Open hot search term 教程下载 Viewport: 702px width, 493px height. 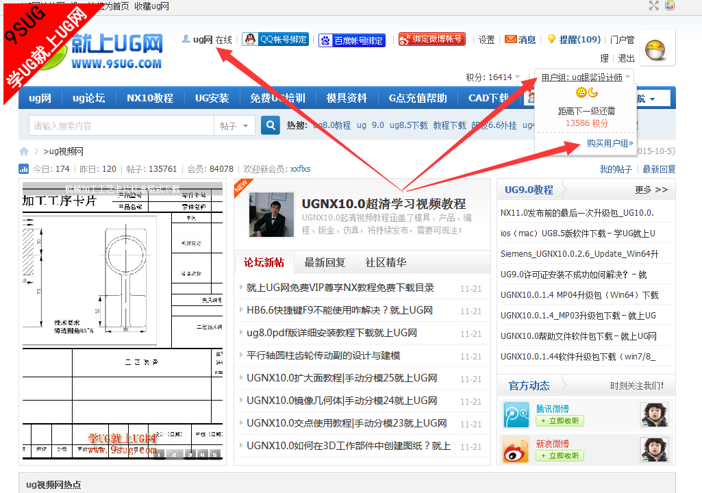[x=449, y=125]
